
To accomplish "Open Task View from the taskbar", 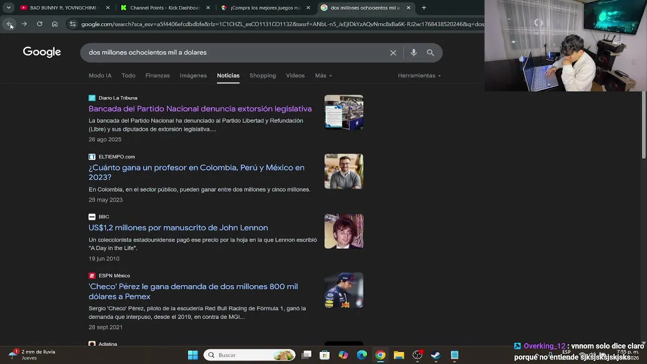I will (x=307, y=355).
